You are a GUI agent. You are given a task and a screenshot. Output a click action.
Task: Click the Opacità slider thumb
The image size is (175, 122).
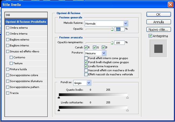112,29
